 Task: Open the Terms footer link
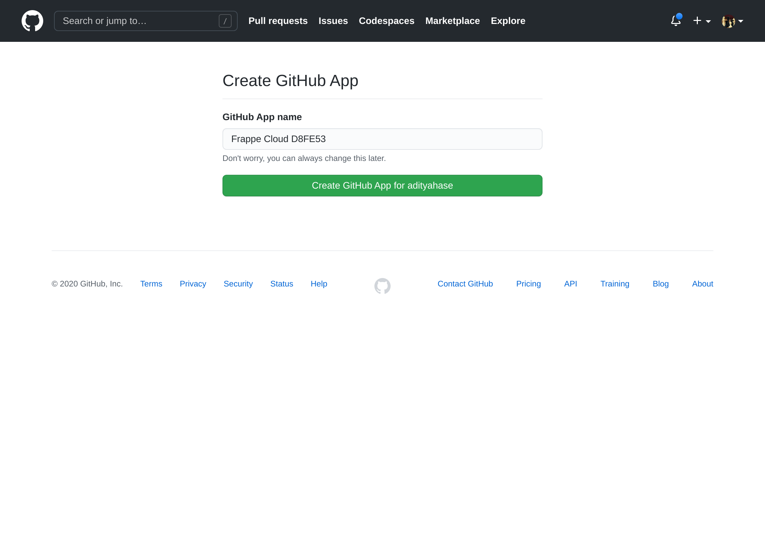[151, 284]
